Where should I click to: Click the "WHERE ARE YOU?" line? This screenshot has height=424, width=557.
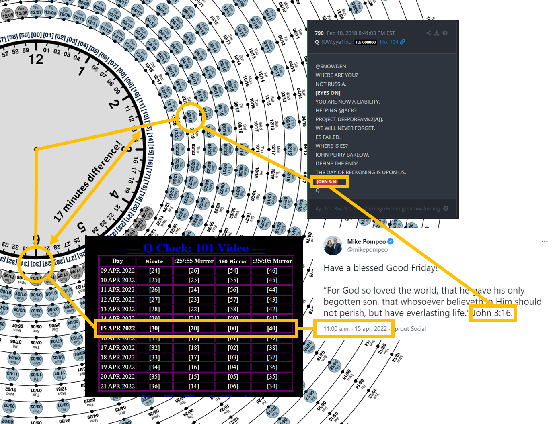coord(337,75)
